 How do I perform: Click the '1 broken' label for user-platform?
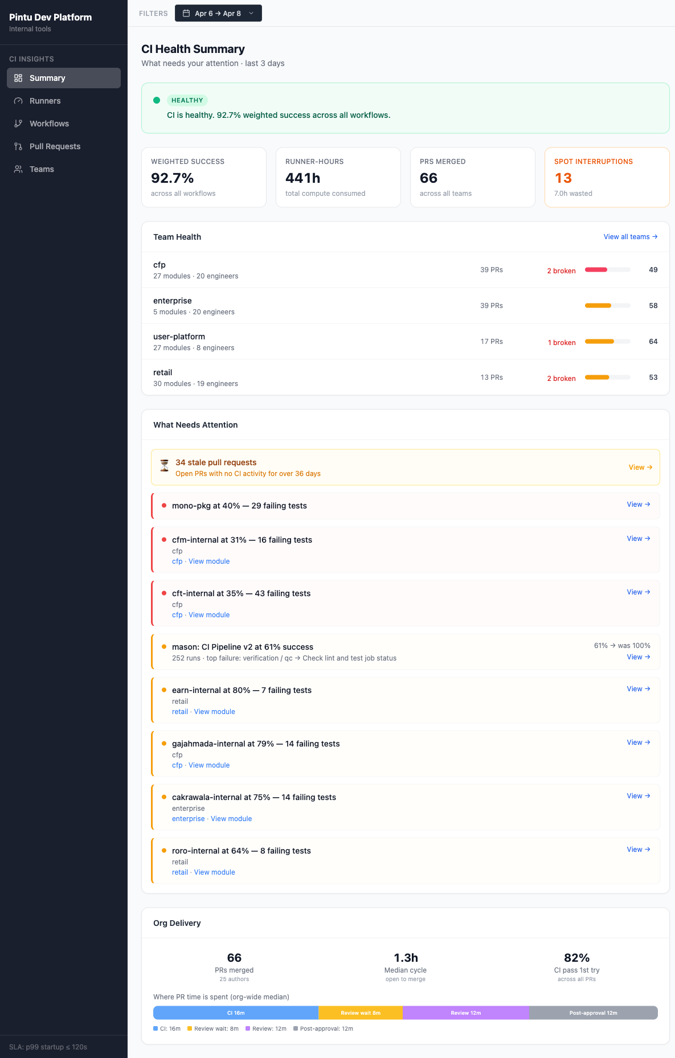562,343
